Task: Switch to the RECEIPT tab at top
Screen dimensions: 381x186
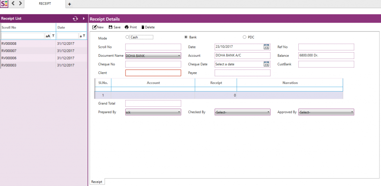Action: tap(45, 4)
